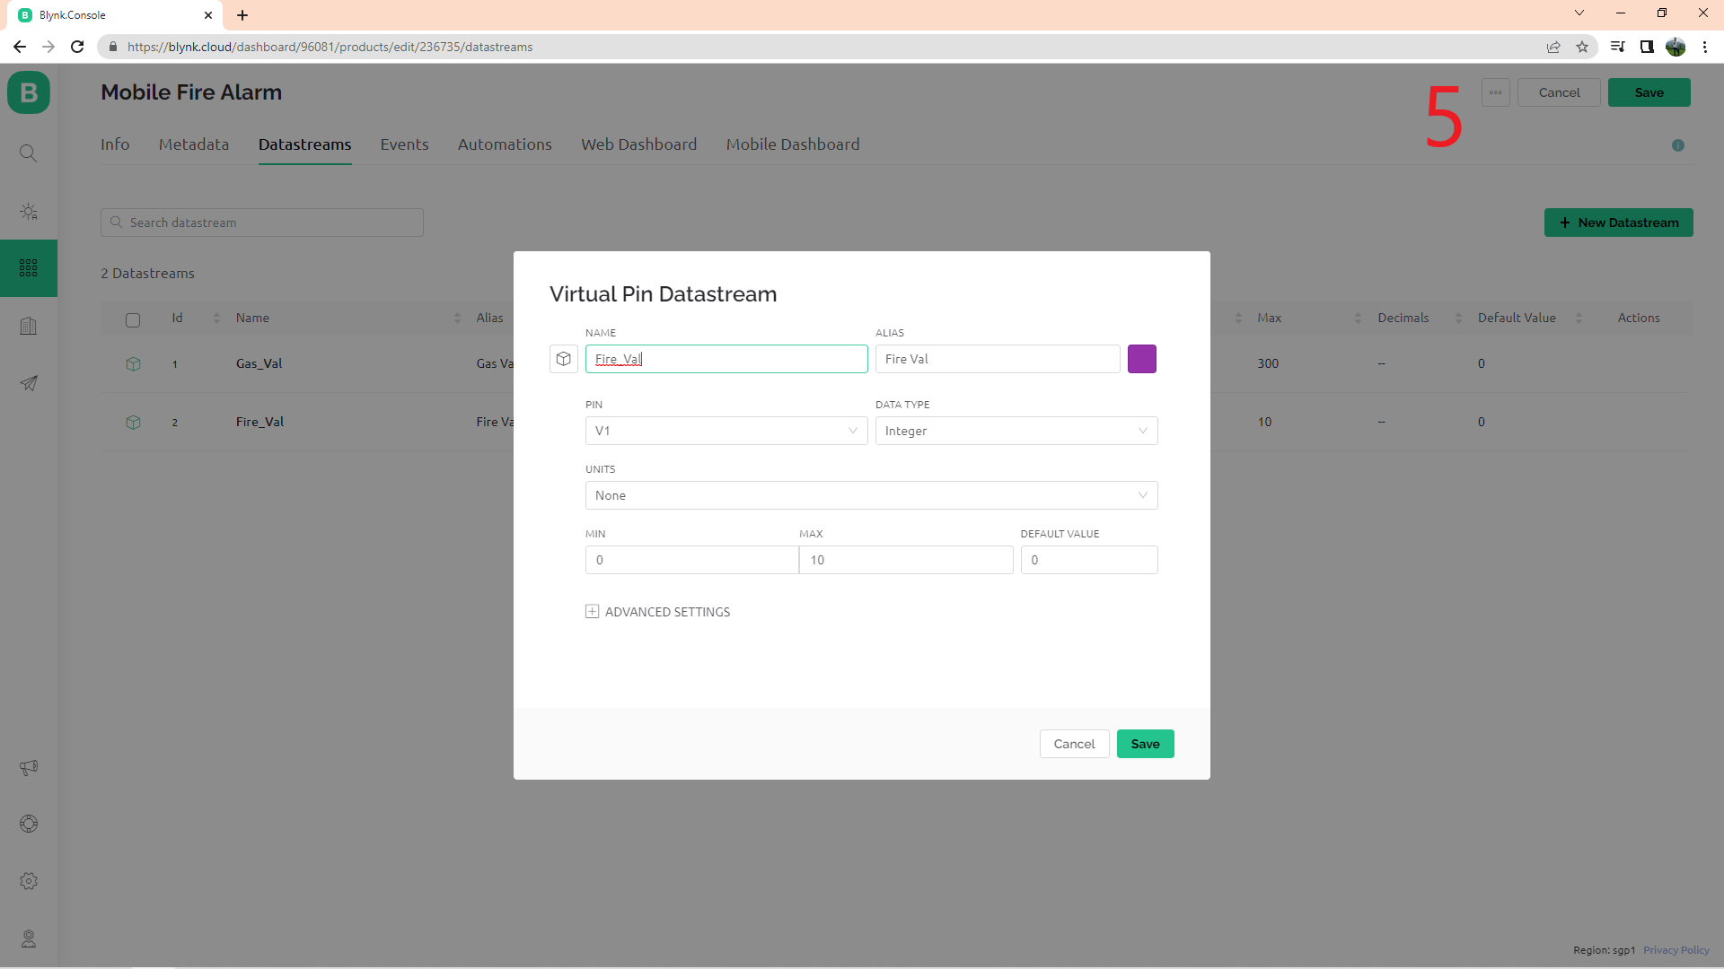Open the DATA TYPE dropdown selector
1724x969 pixels.
click(1016, 431)
